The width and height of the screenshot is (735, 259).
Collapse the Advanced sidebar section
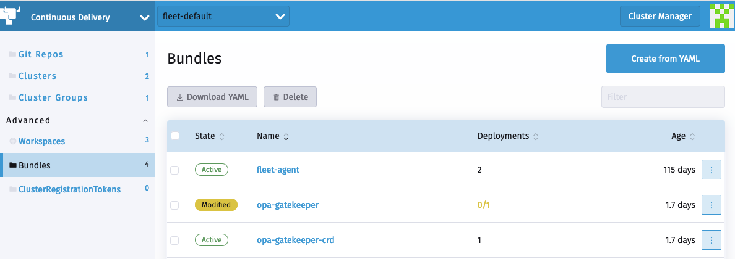[145, 120]
